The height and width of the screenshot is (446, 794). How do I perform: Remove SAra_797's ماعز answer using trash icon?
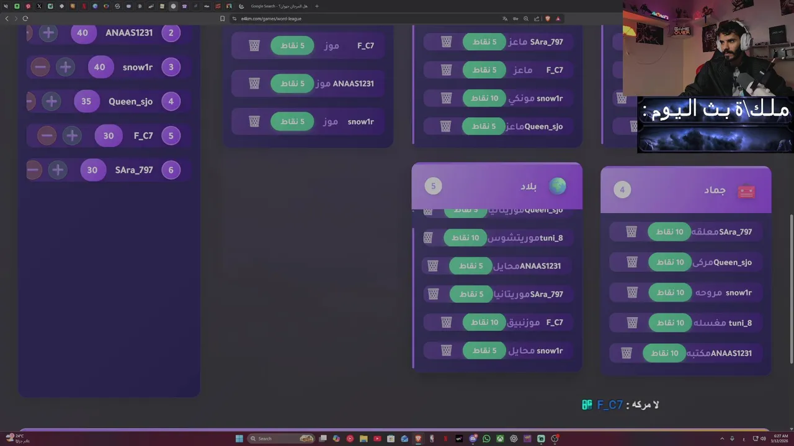click(x=447, y=42)
